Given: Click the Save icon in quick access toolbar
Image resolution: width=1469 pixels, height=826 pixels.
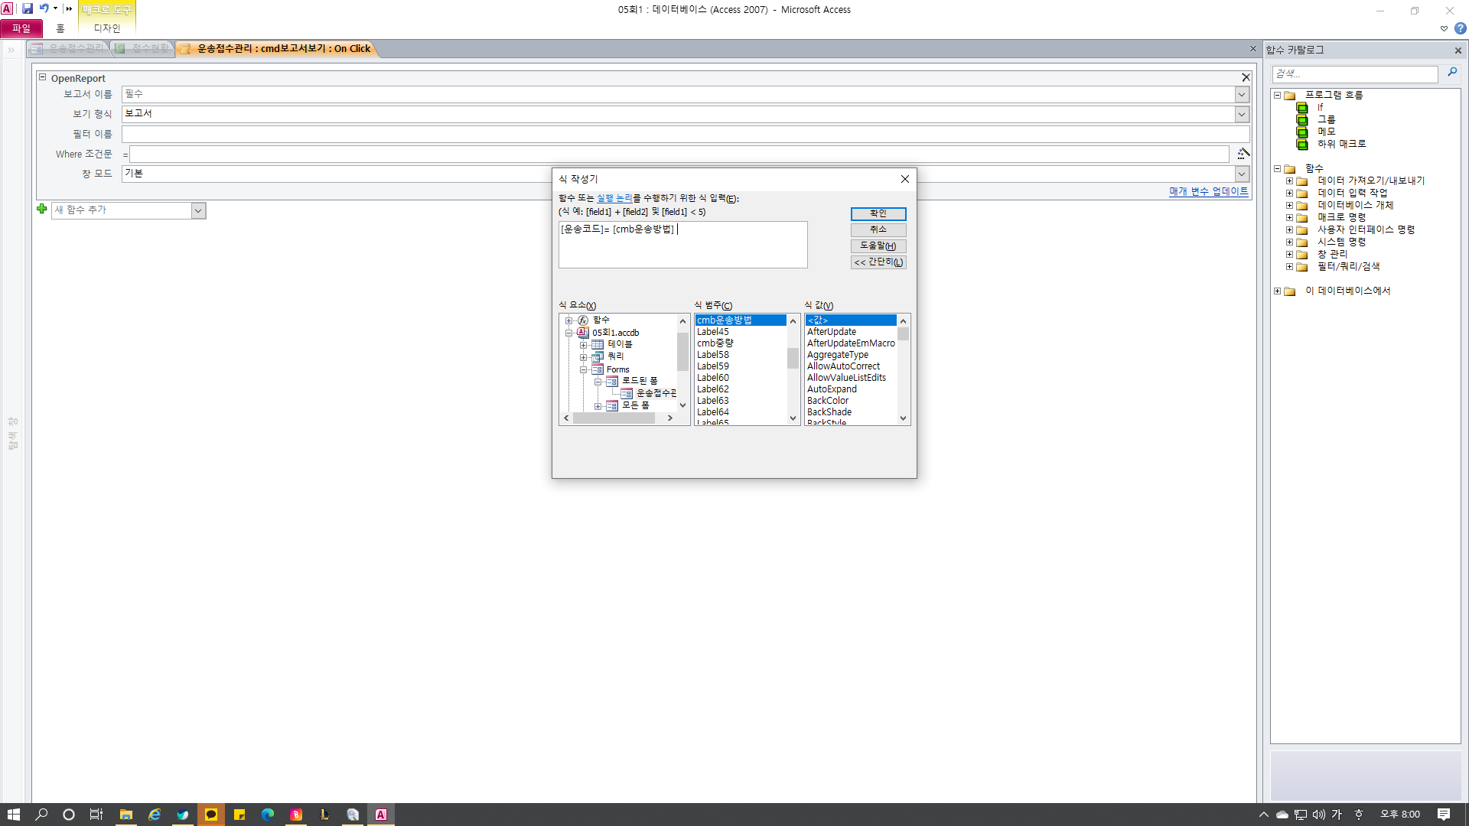Looking at the screenshot, I should (28, 8).
